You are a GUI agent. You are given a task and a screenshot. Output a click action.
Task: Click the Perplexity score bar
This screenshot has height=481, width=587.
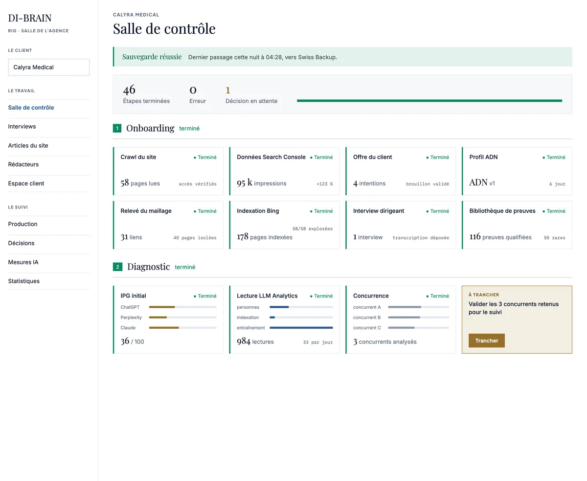point(183,318)
